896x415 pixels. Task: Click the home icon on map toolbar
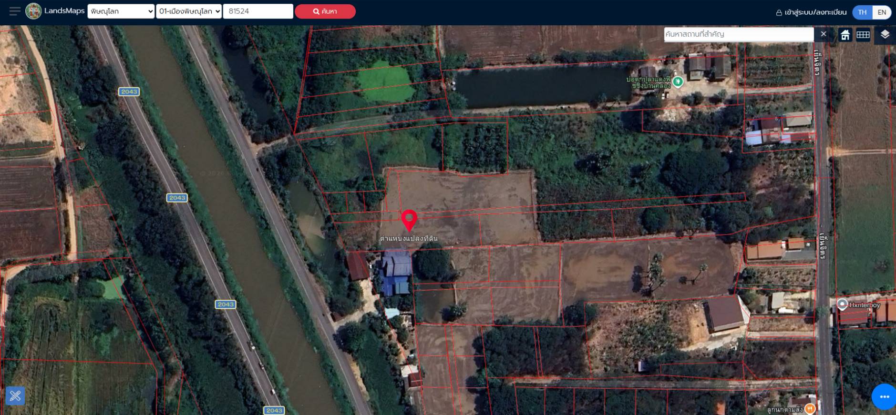845,35
